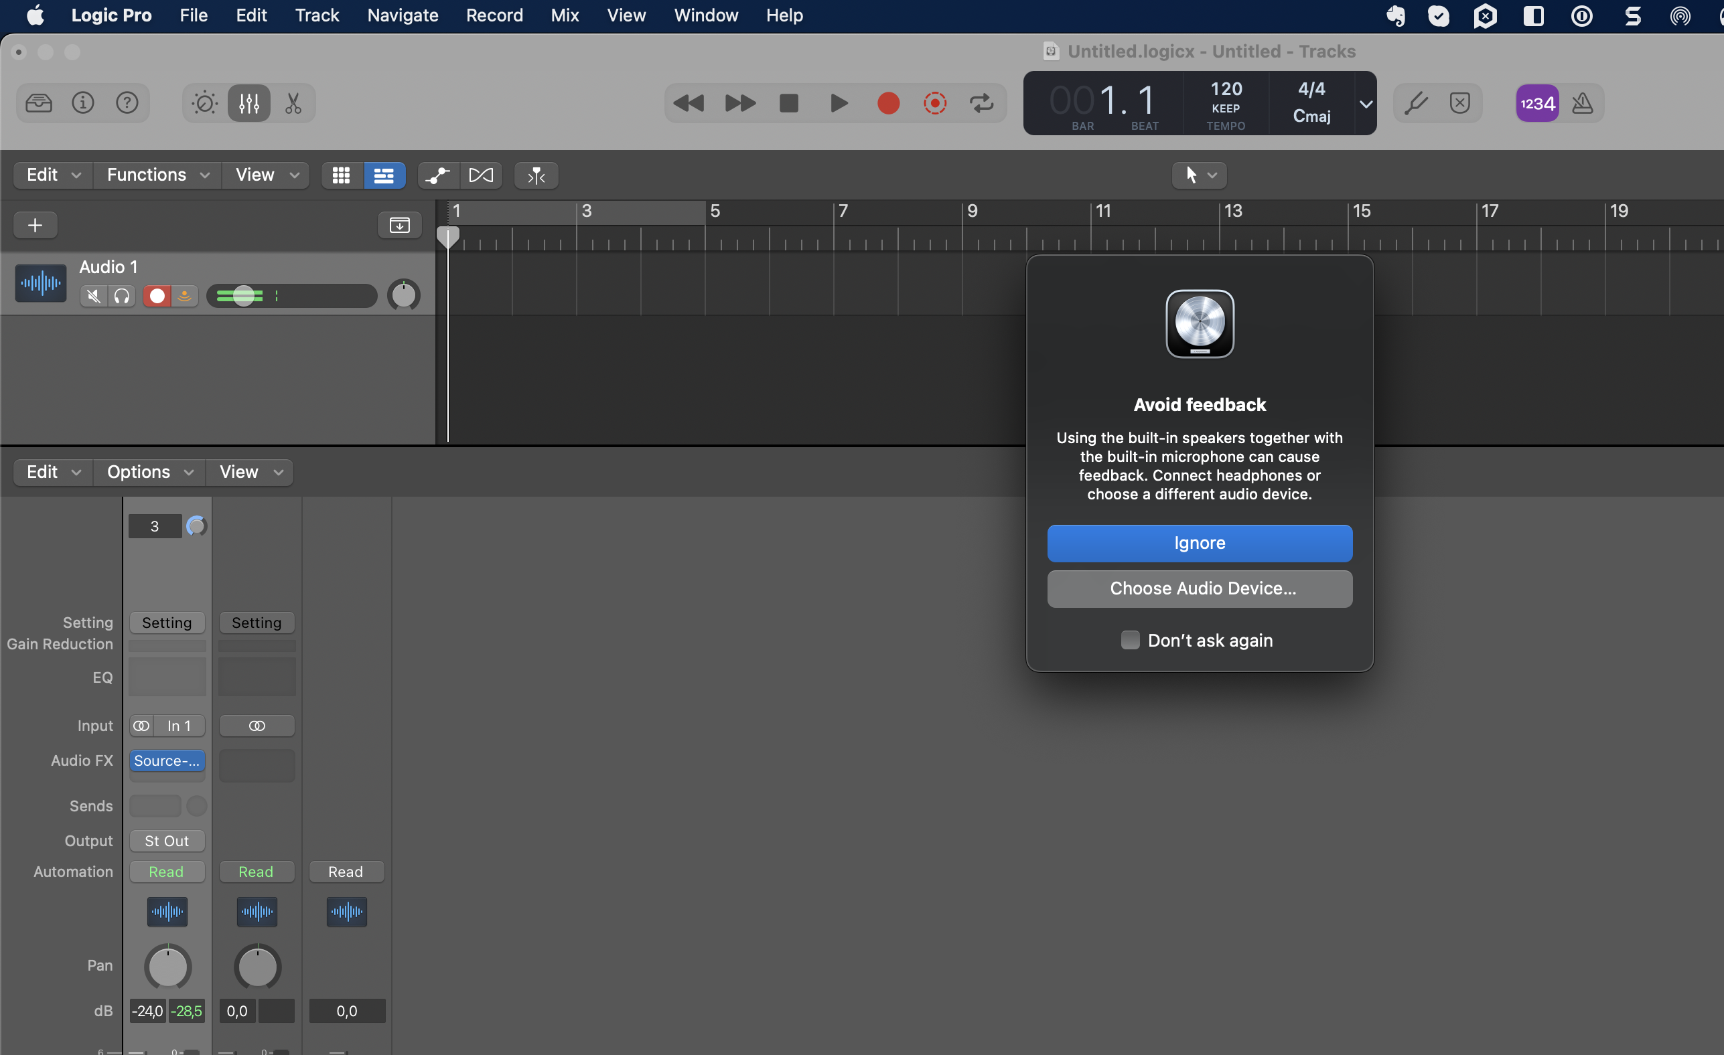Image resolution: width=1724 pixels, height=1055 pixels.
Task: Toggle the purple count-in 1234 button
Action: [1536, 104]
